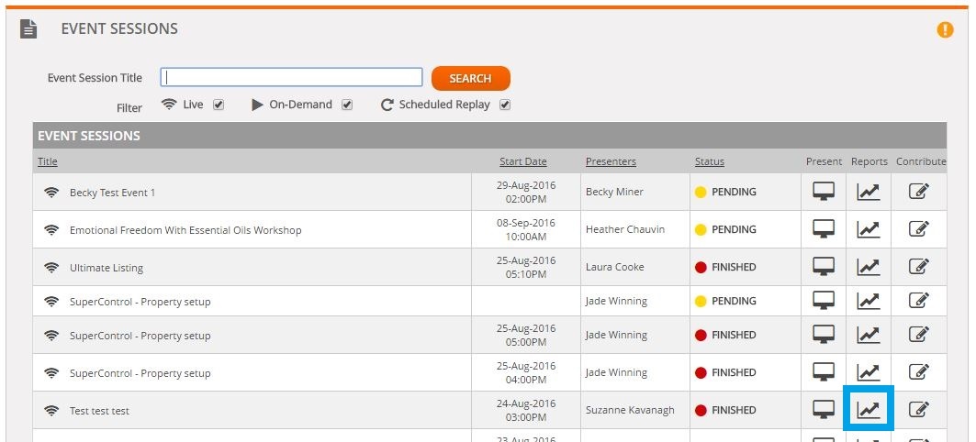Toggle the On-Demand filter checkbox
The height and width of the screenshot is (442, 976).
347,105
